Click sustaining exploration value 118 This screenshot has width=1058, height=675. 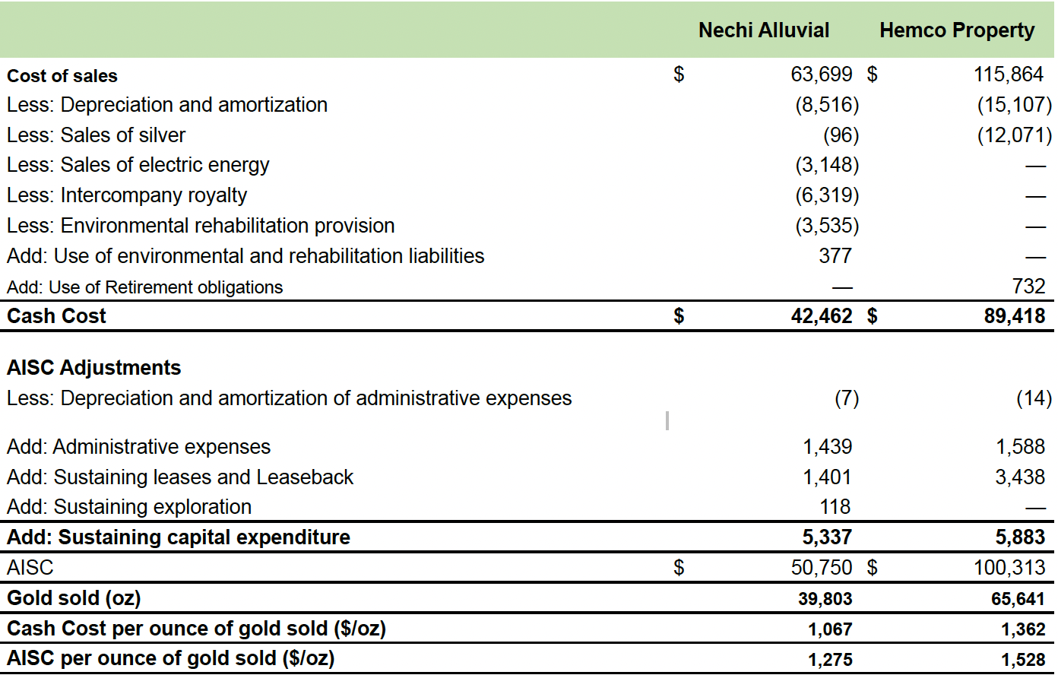835,507
